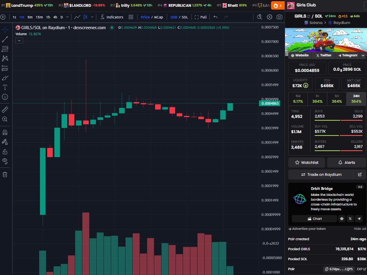Toggle stay in drawing mode
The height and width of the screenshot is (275, 367).
tap(5, 142)
